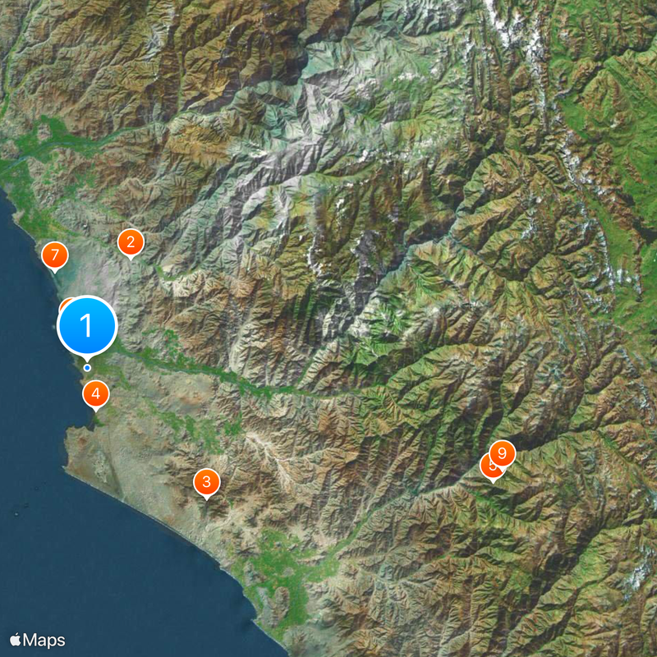Screen dimensions: 657x657
Task: Click the Apple logo in the attribution
Action: [15, 641]
